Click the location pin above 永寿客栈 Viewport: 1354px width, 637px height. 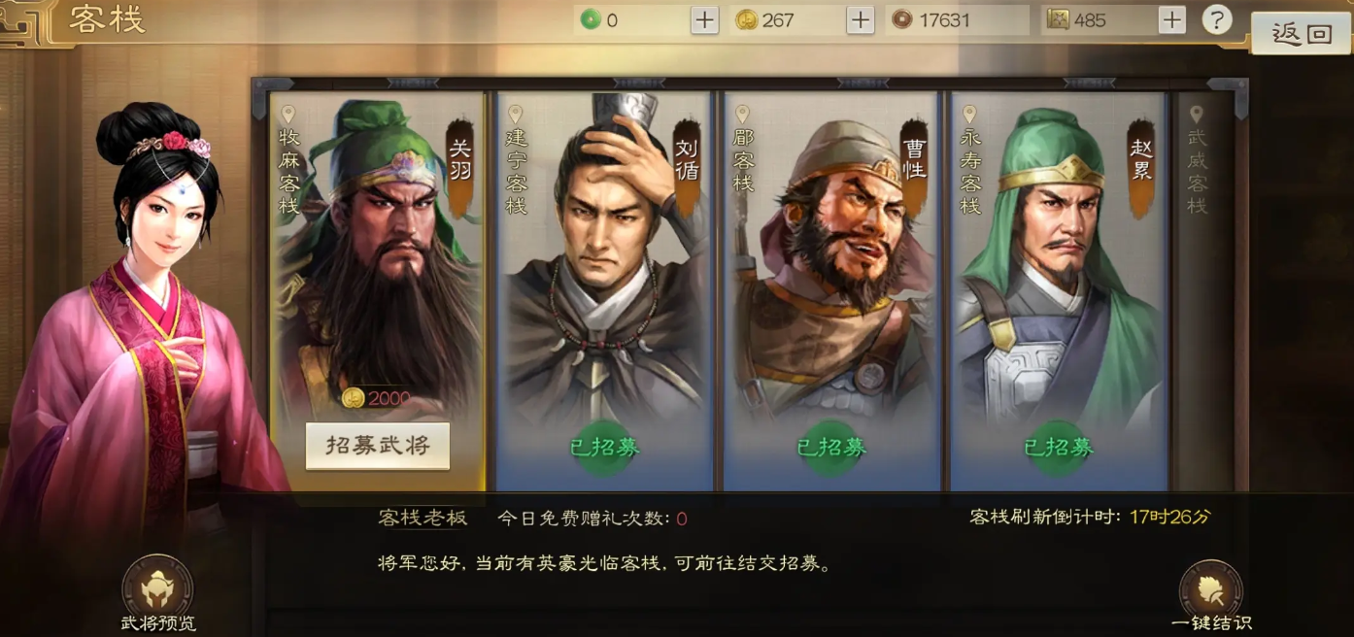click(969, 115)
